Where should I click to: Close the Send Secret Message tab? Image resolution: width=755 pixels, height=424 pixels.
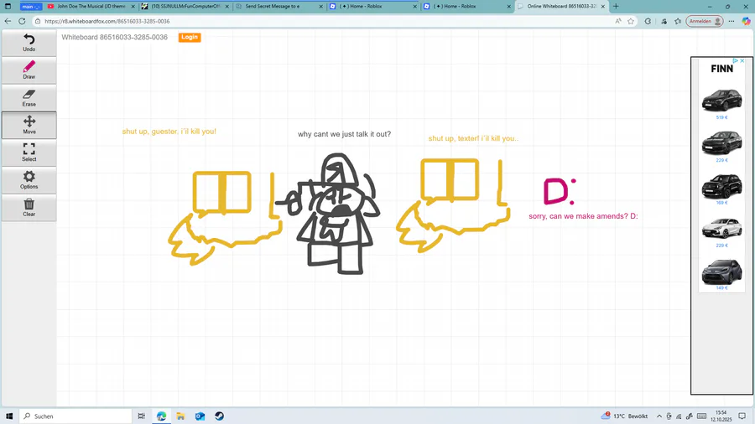[x=321, y=6]
